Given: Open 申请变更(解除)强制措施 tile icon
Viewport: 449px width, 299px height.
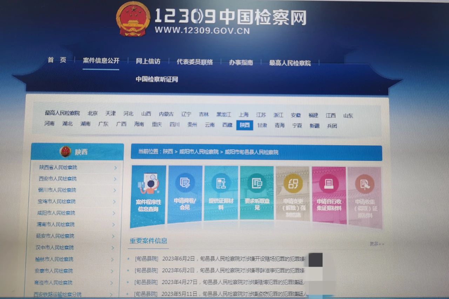Looking at the screenshot, I should 293,183.
